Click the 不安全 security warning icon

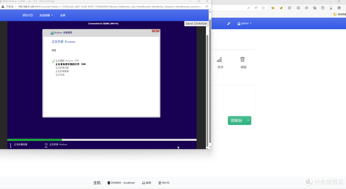tap(3, 7)
